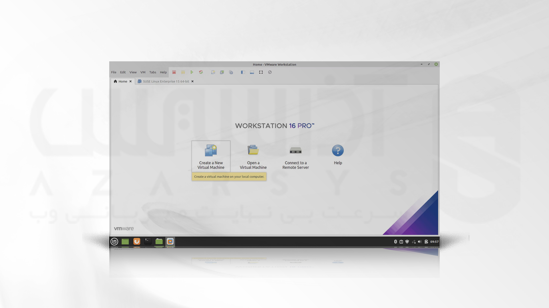This screenshot has width=549, height=308.
Task: Click the Fullscreen view toggle button
Action: (261, 72)
